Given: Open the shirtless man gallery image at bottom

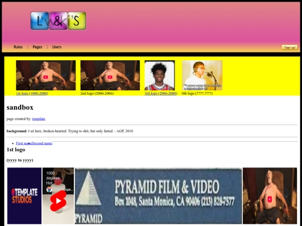Looking at the screenshot, I should point(270,196).
